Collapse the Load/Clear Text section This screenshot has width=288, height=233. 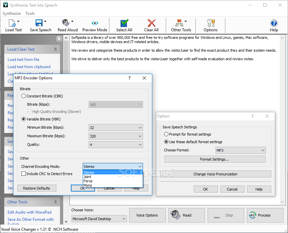coord(55,49)
